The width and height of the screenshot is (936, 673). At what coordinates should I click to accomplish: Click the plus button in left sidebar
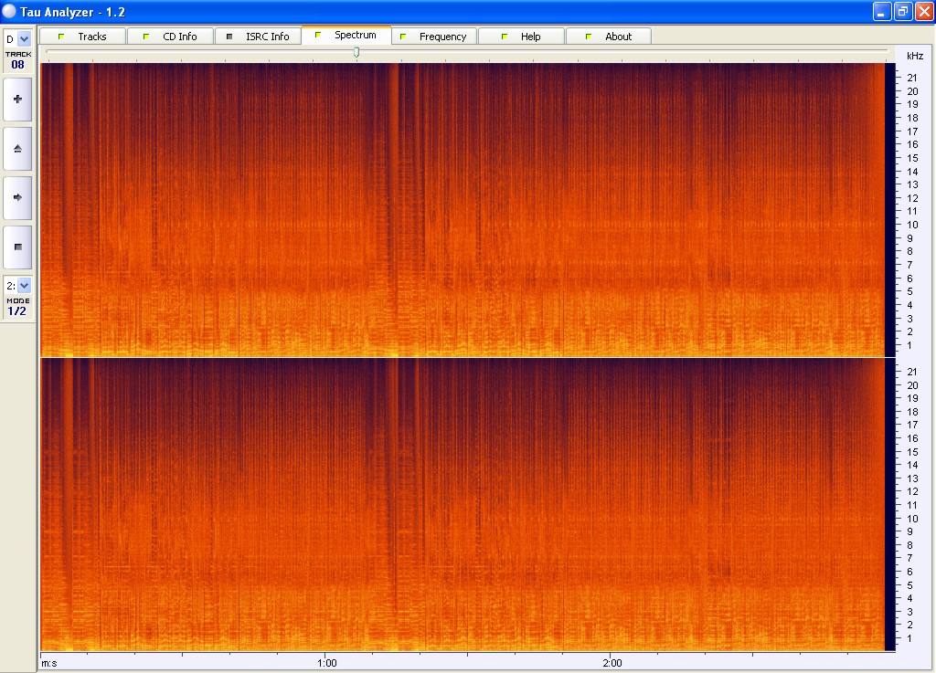point(17,99)
